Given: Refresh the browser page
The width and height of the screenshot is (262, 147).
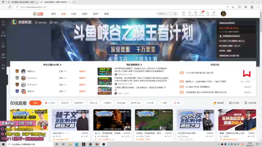Looking at the screenshot, I should 10,7.
